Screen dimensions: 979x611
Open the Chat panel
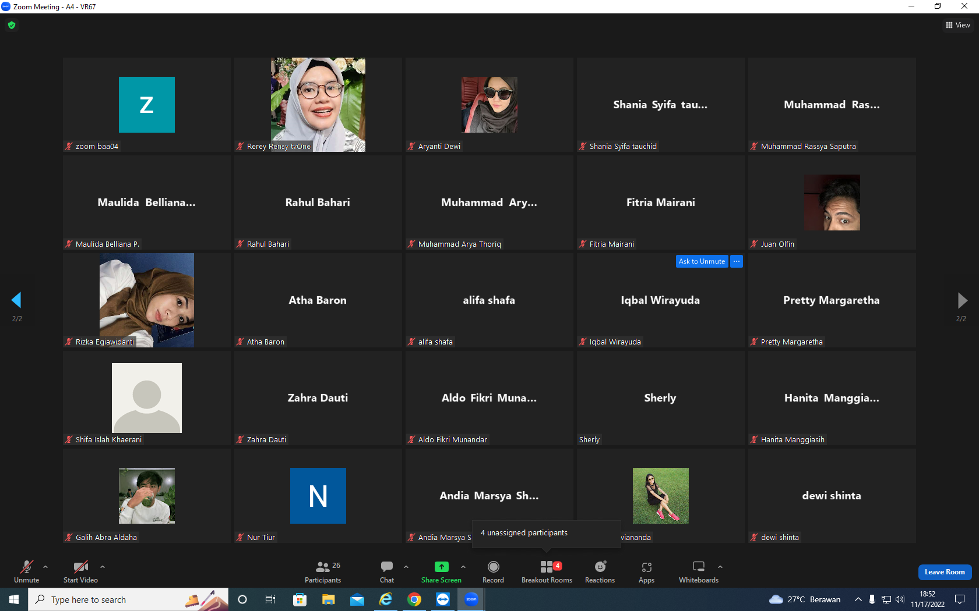coord(387,571)
